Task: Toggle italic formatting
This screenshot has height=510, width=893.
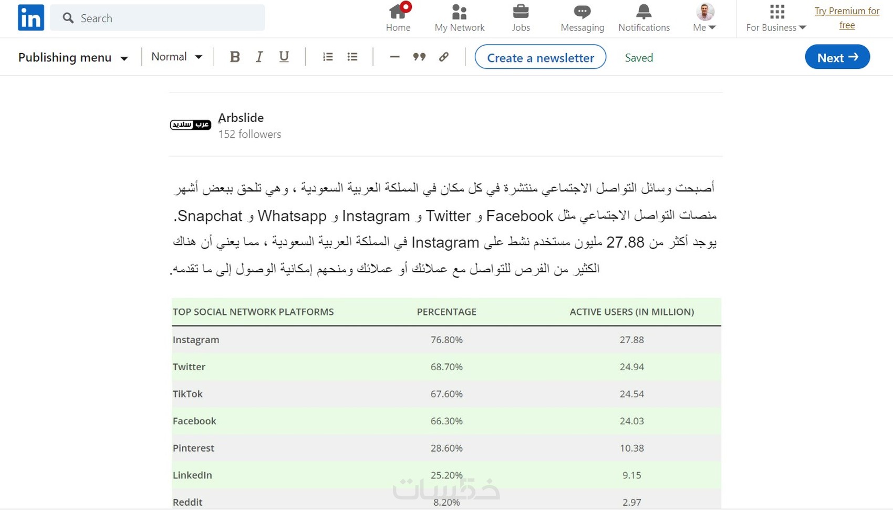Action: point(259,57)
